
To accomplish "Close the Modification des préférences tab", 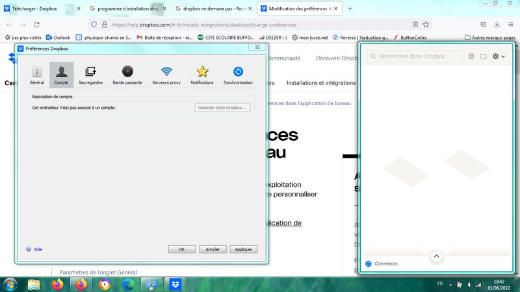I will pyautogui.click(x=335, y=8).
